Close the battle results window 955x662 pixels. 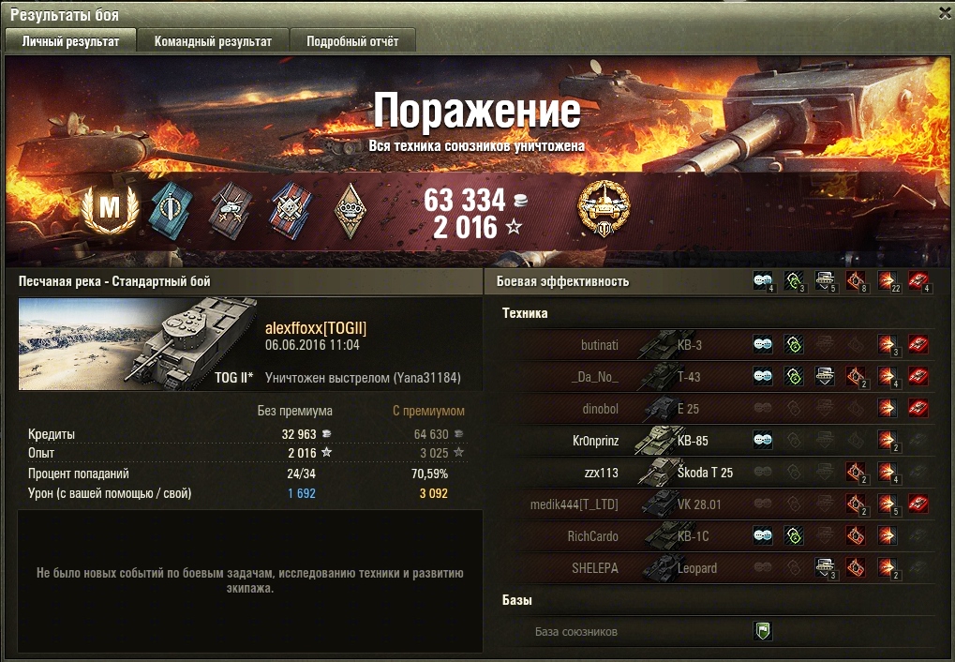click(945, 13)
